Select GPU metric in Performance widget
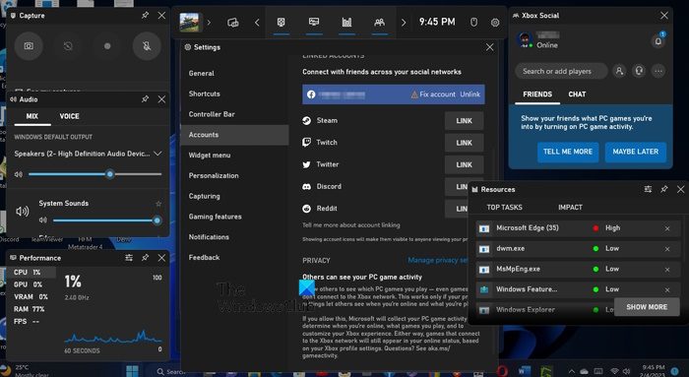Screen dimensions: 689x377 point(31,284)
